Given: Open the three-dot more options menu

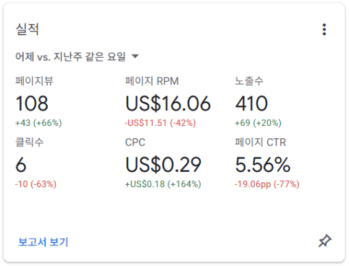Looking at the screenshot, I should 324,29.
